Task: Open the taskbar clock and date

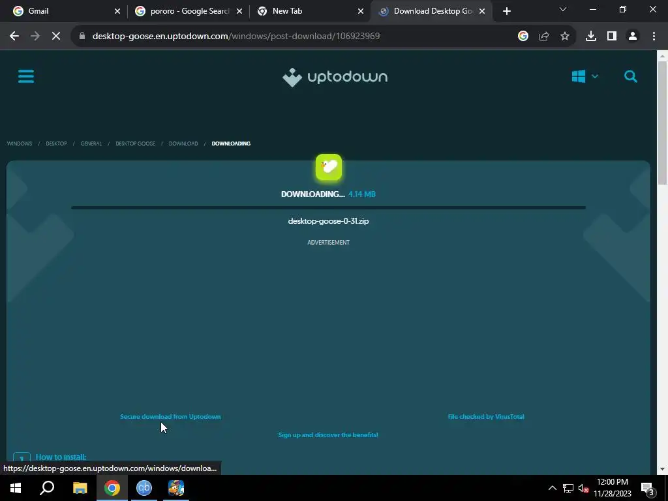Action: pyautogui.click(x=613, y=488)
